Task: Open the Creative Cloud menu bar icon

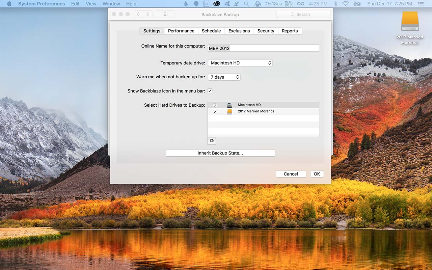Action: point(217,4)
